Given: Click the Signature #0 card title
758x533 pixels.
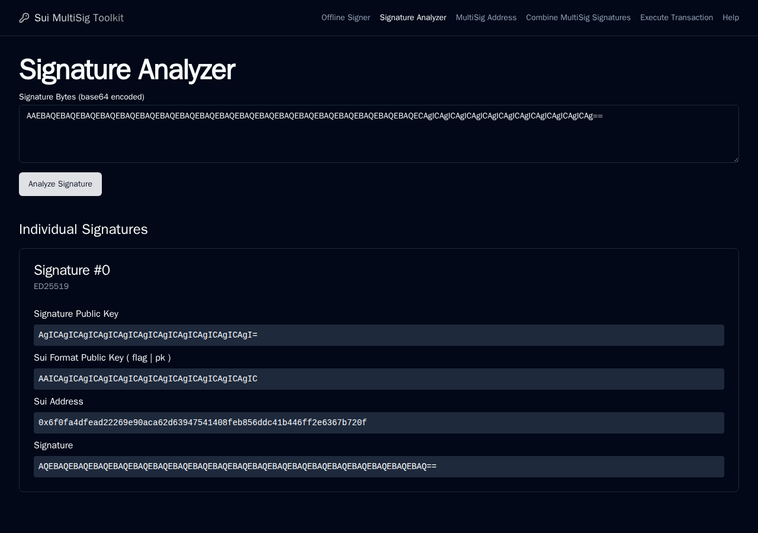Looking at the screenshot, I should click(72, 270).
